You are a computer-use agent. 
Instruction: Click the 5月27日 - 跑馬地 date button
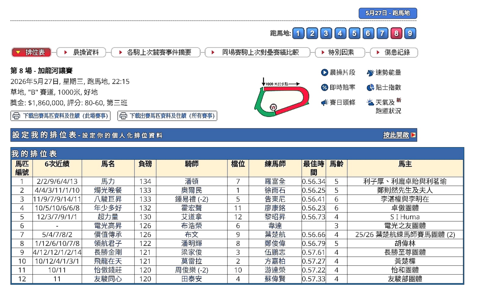tap(388, 13)
